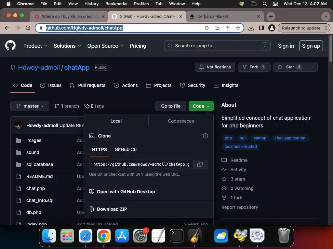
Task: Click the Go to file button
Action: pos(171,106)
